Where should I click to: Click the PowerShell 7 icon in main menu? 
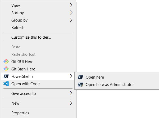coord(6,76)
